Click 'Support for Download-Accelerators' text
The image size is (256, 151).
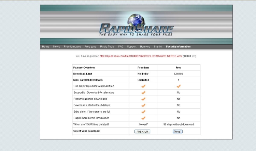(x=94, y=93)
